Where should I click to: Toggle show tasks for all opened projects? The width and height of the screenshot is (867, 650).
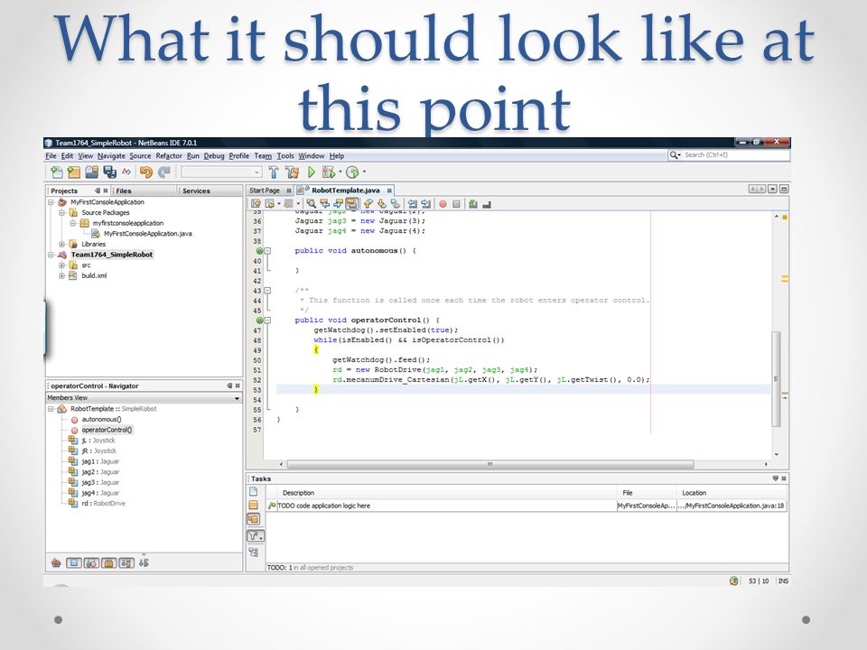(x=253, y=519)
